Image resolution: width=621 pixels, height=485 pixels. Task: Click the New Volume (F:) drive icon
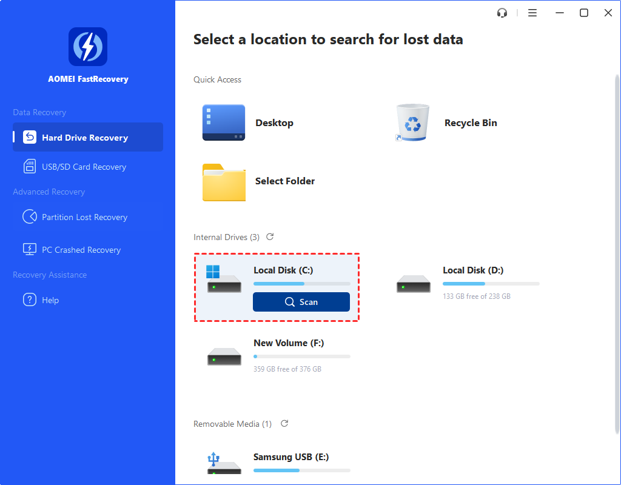[224, 356]
